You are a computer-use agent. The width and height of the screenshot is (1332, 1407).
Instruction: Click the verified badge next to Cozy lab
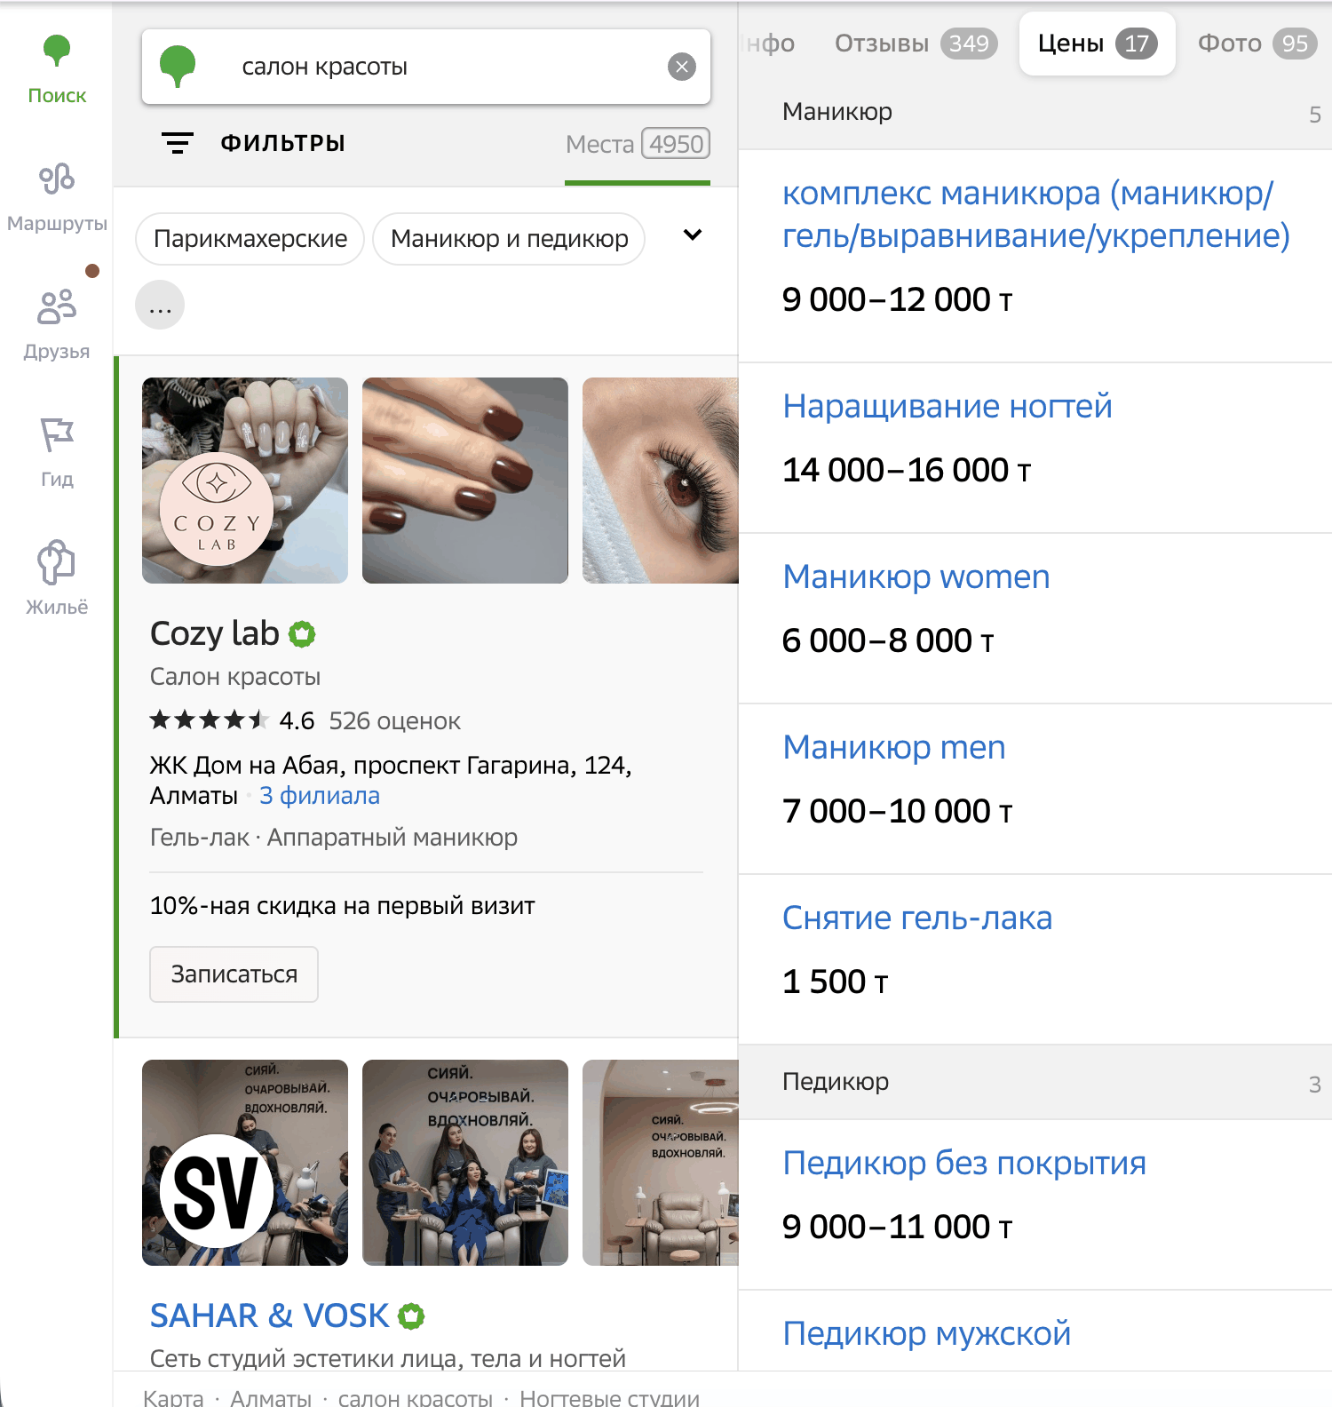click(302, 634)
